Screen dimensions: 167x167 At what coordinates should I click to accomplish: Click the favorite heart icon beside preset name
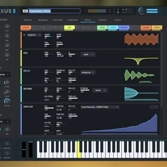[x=86, y=11]
